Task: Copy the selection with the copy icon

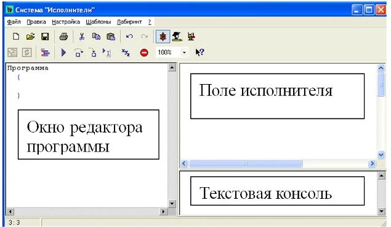Action: click(x=96, y=37)
